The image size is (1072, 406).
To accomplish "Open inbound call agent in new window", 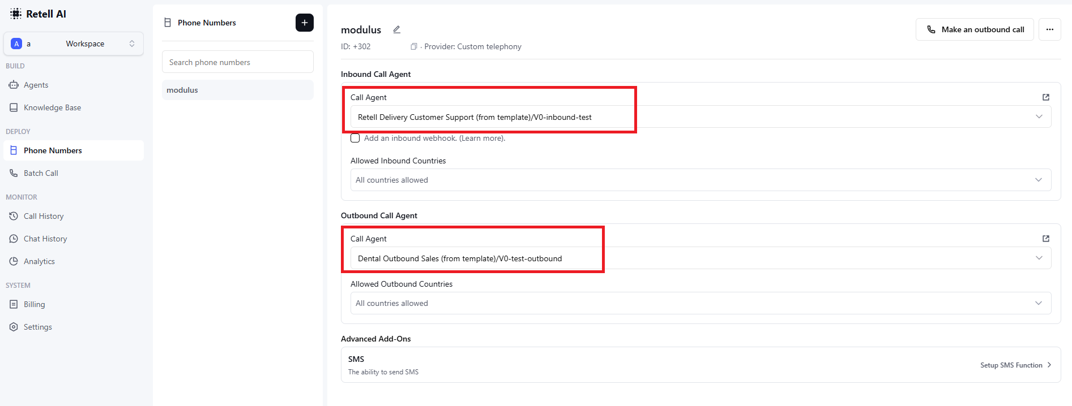I will pos(1045,97).
